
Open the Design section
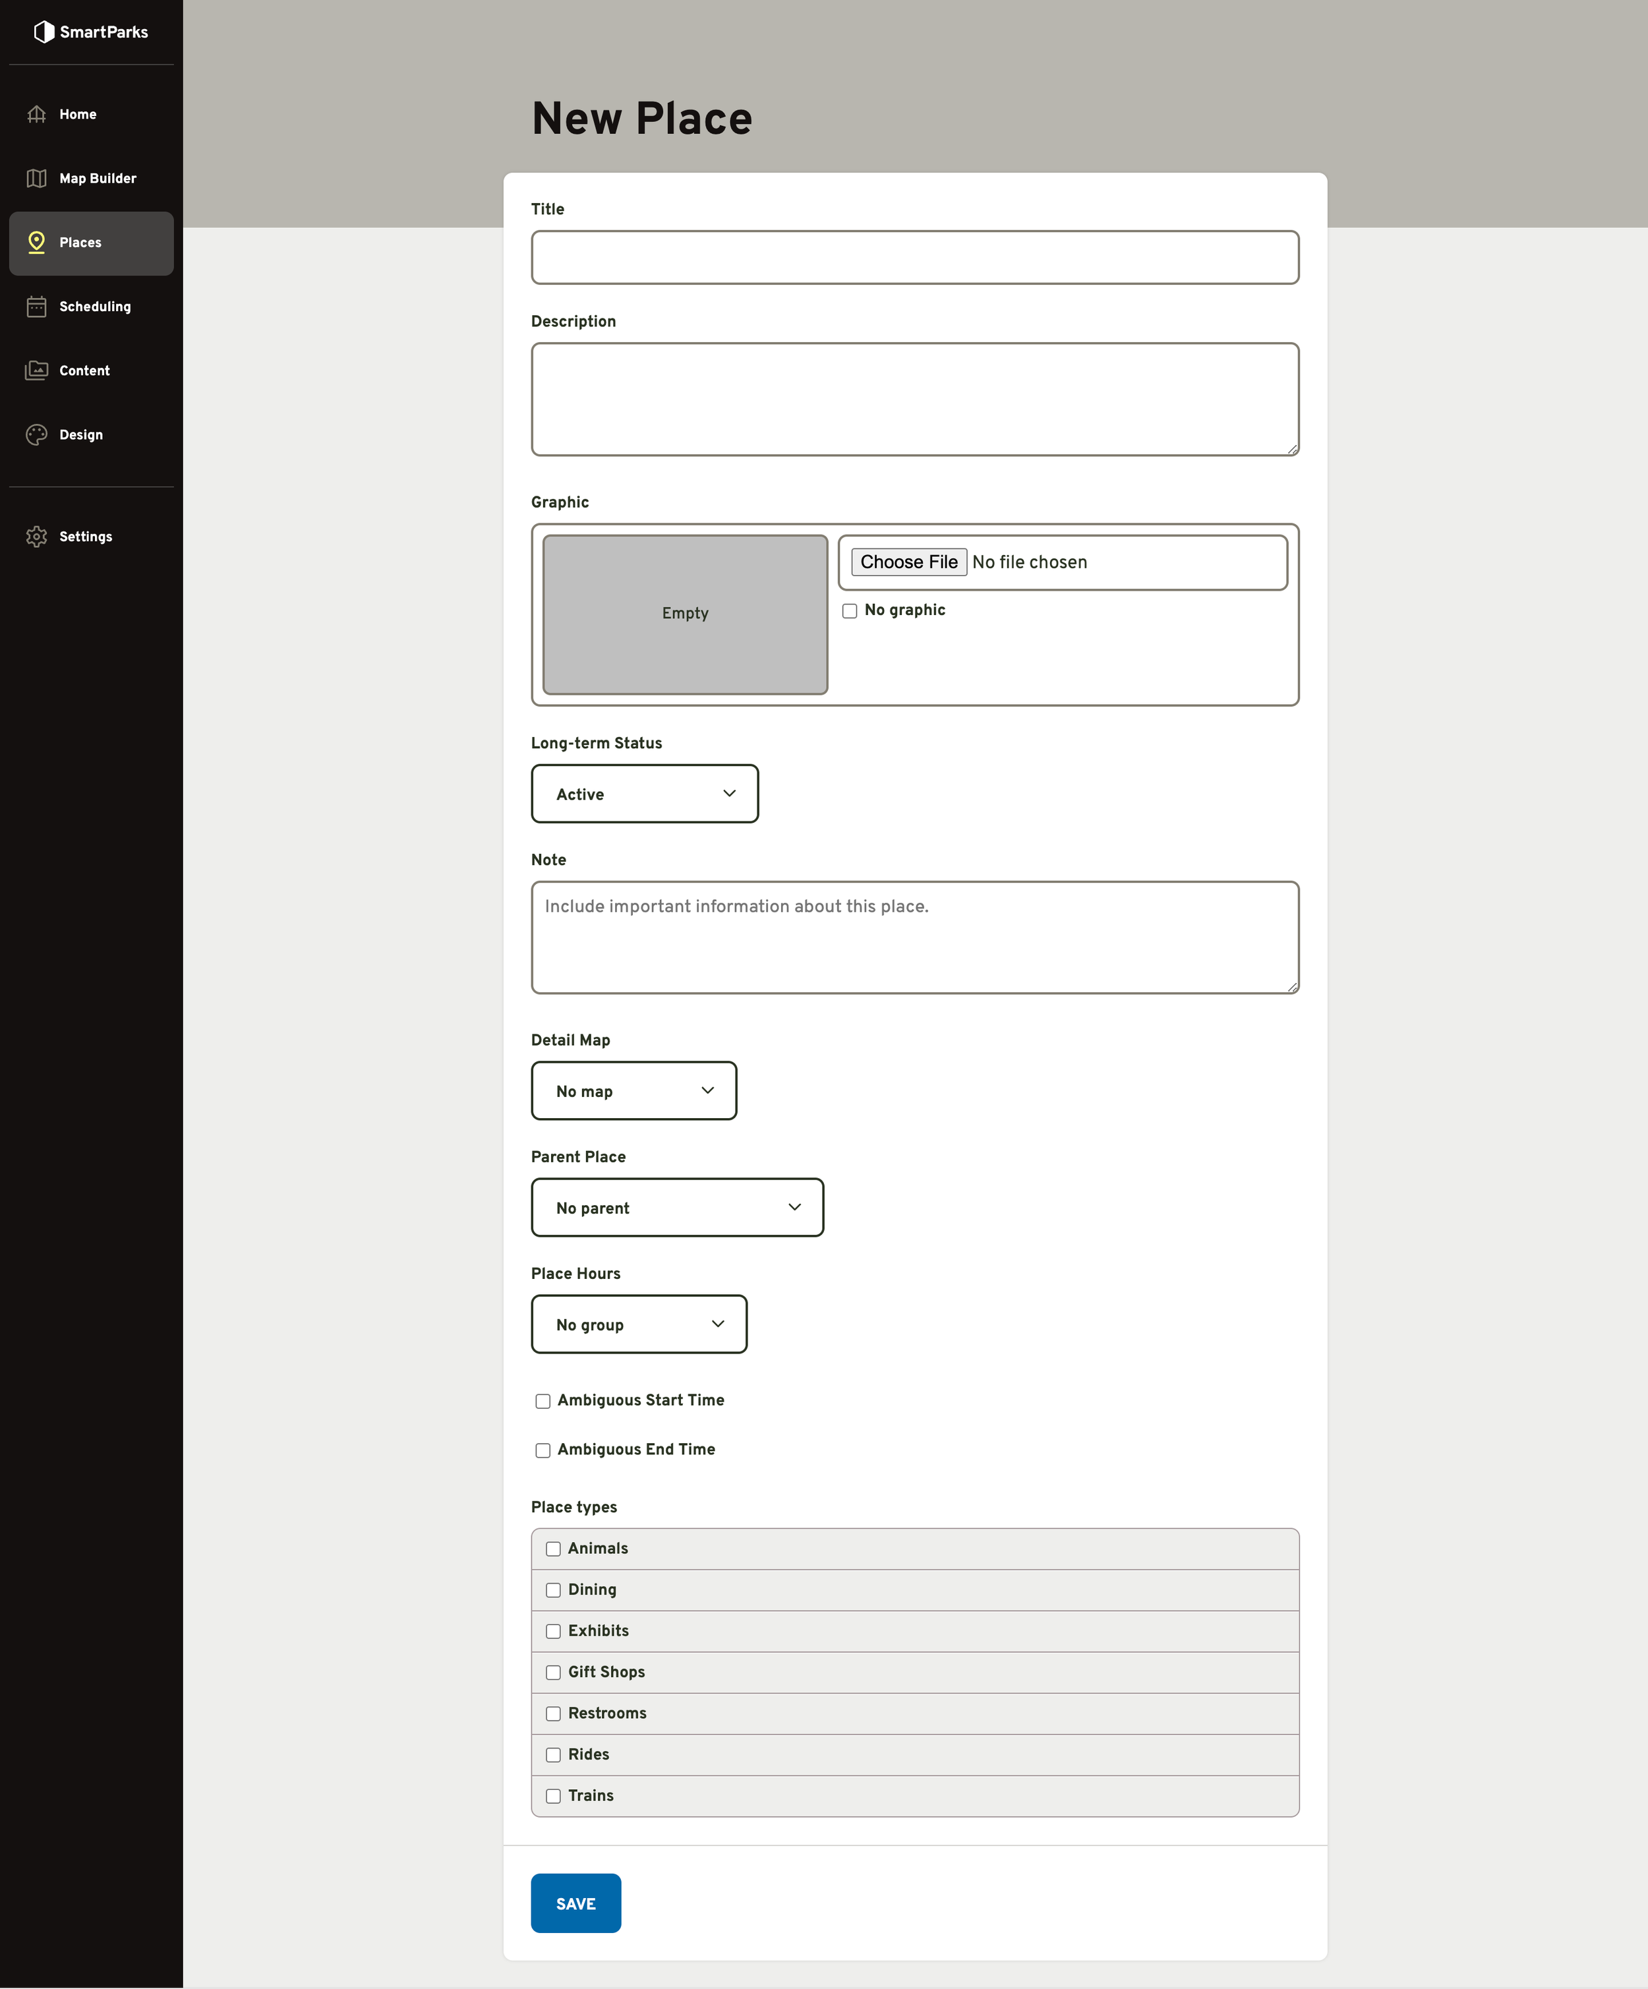92,434
